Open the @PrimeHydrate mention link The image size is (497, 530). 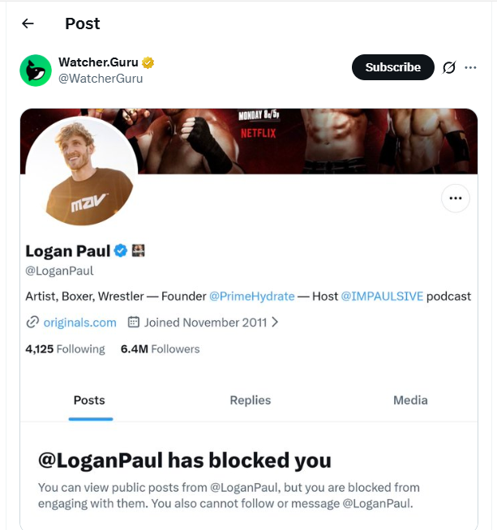(252, 296)
